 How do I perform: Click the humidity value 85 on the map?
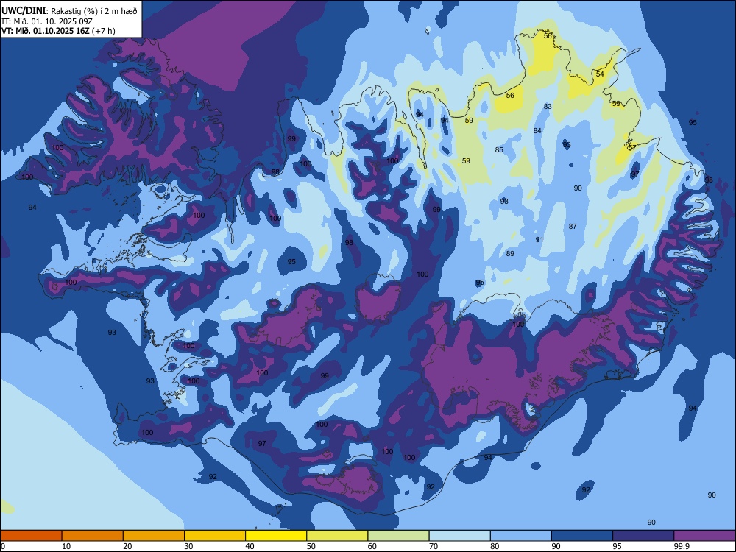click(499, 149)
